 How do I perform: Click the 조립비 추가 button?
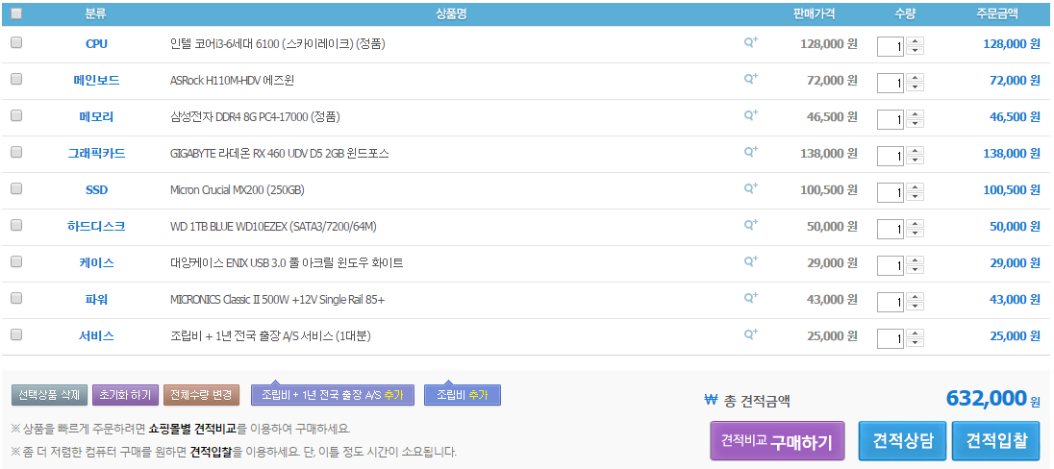(463, 395)
